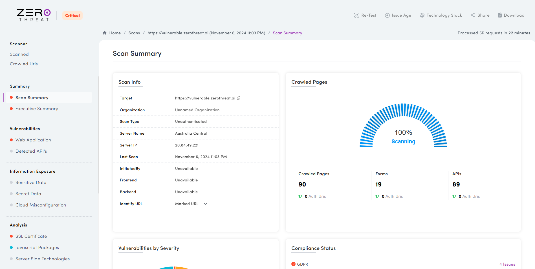The image size is (535, 269).
Task: Click the Home icon in the breadcrumb
Action: 104,33
